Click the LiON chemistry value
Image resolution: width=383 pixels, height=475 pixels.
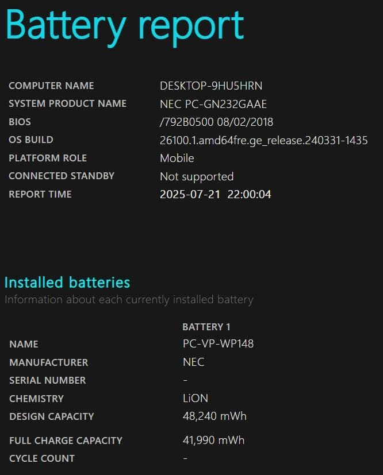tap(196, 398)
